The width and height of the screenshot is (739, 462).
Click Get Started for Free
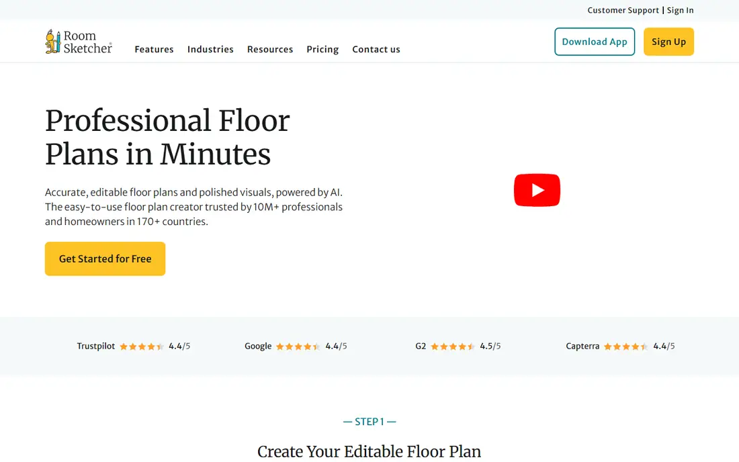click(x=105, y=259)
